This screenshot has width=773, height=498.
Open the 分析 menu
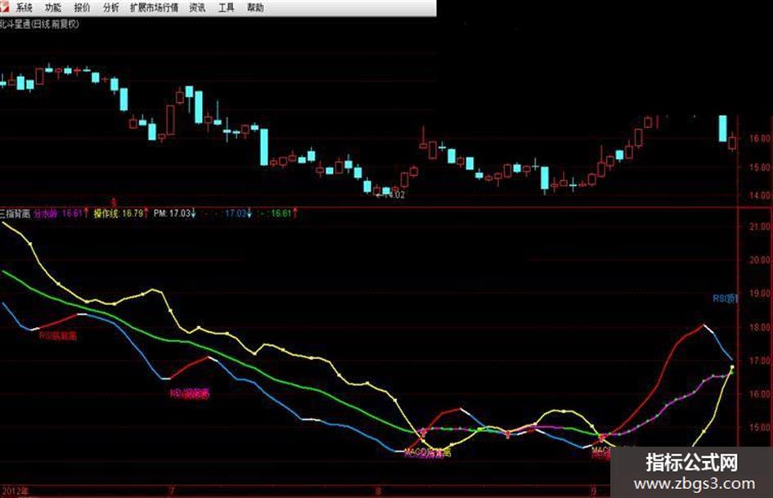(111, 7)
